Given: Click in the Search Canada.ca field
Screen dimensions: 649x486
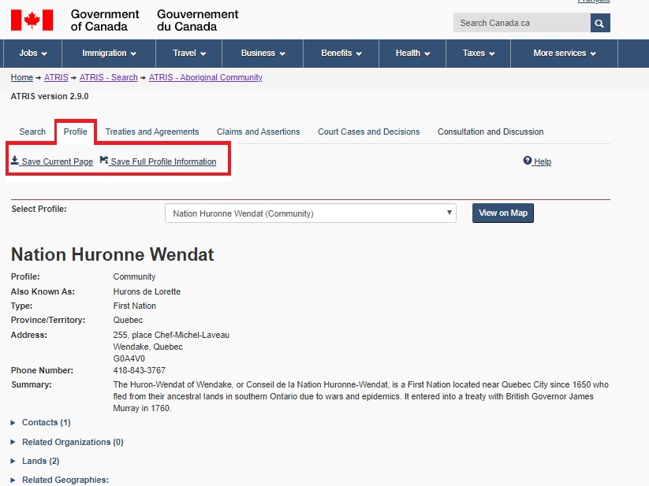Looking at the screenshot, I should (520, 23).
